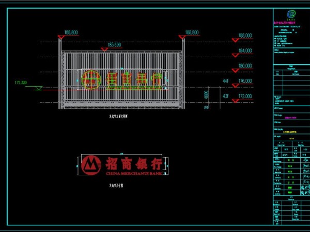Select the red elevation triangle under 185.600
The height and width of the screenshot is (232, 310).
click(104, 49)
